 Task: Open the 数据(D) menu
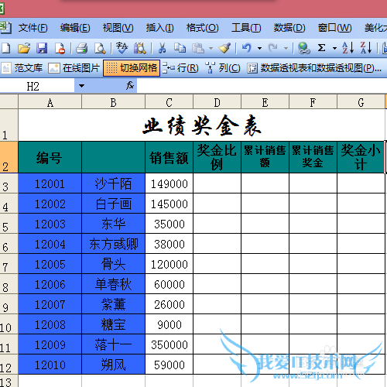point(289,28)
